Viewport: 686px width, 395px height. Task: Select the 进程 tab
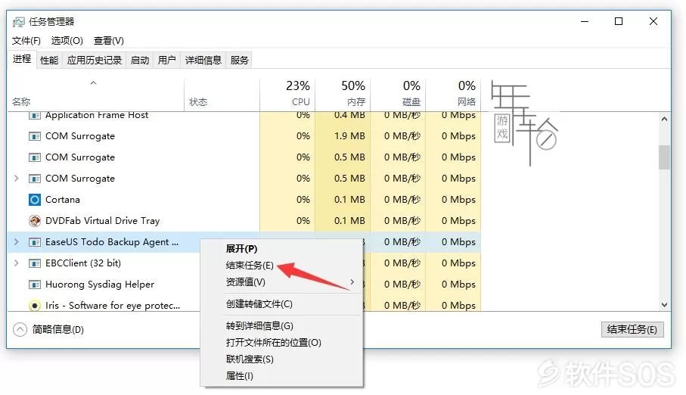22,59
